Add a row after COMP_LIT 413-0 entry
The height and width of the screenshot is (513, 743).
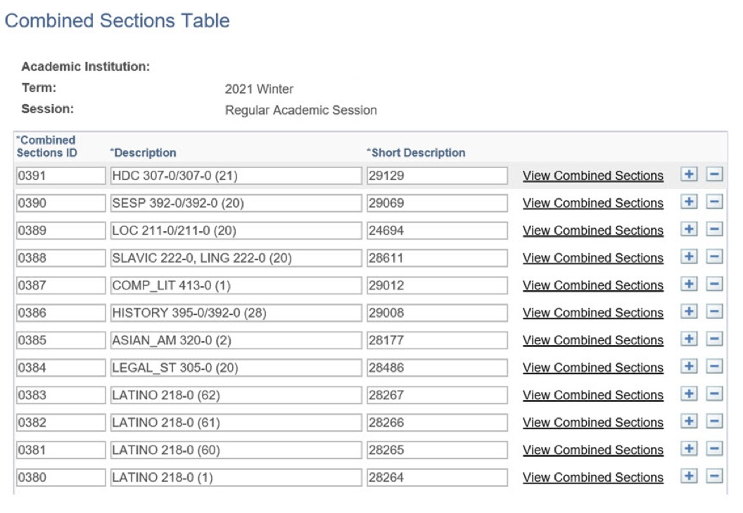click(689, 285)
